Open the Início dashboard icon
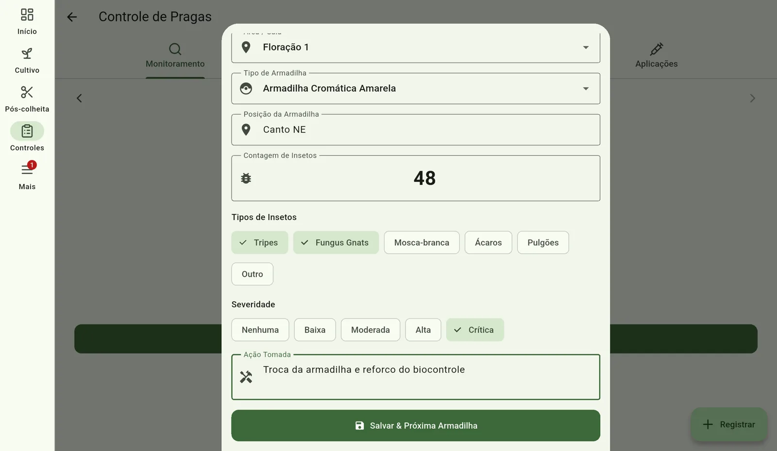Viewport: 777px width, 451px height. coord(27,15)
